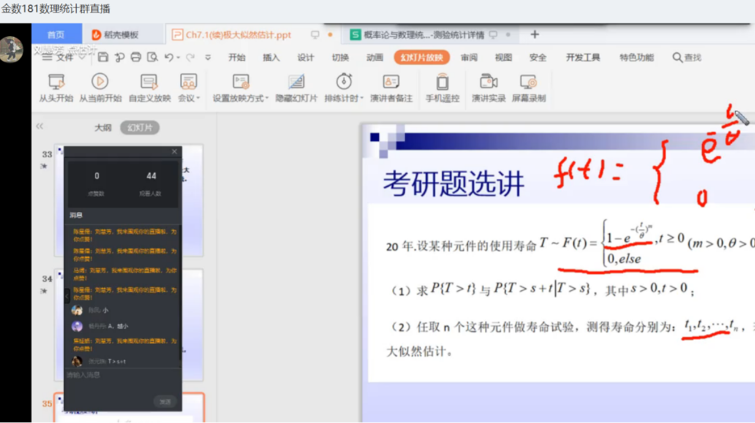Screen dimensions: 755x423
Task: Switch to Ch7.1 极大似然估计.ppt document tab
Action: (x=238, y=35)
